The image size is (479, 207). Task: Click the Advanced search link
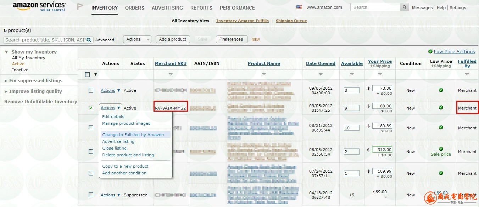105,40
